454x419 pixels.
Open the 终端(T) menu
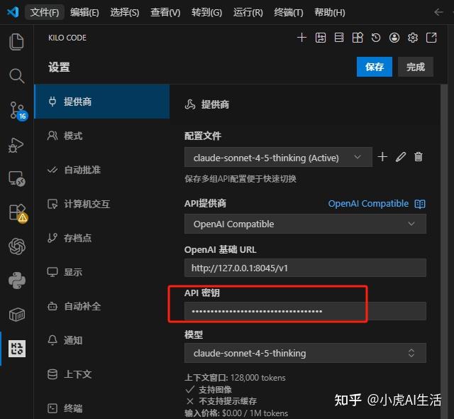289,13
